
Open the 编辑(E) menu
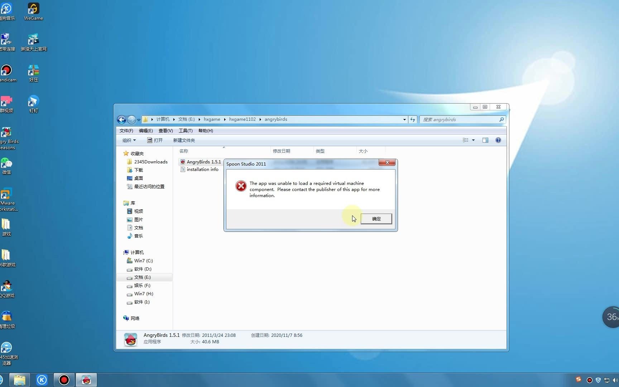[146, 131]
